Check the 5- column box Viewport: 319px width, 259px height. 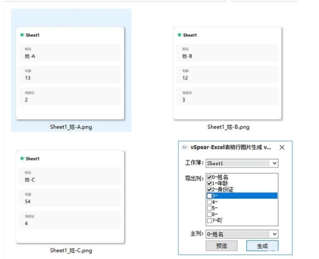[x=209, y=208]
